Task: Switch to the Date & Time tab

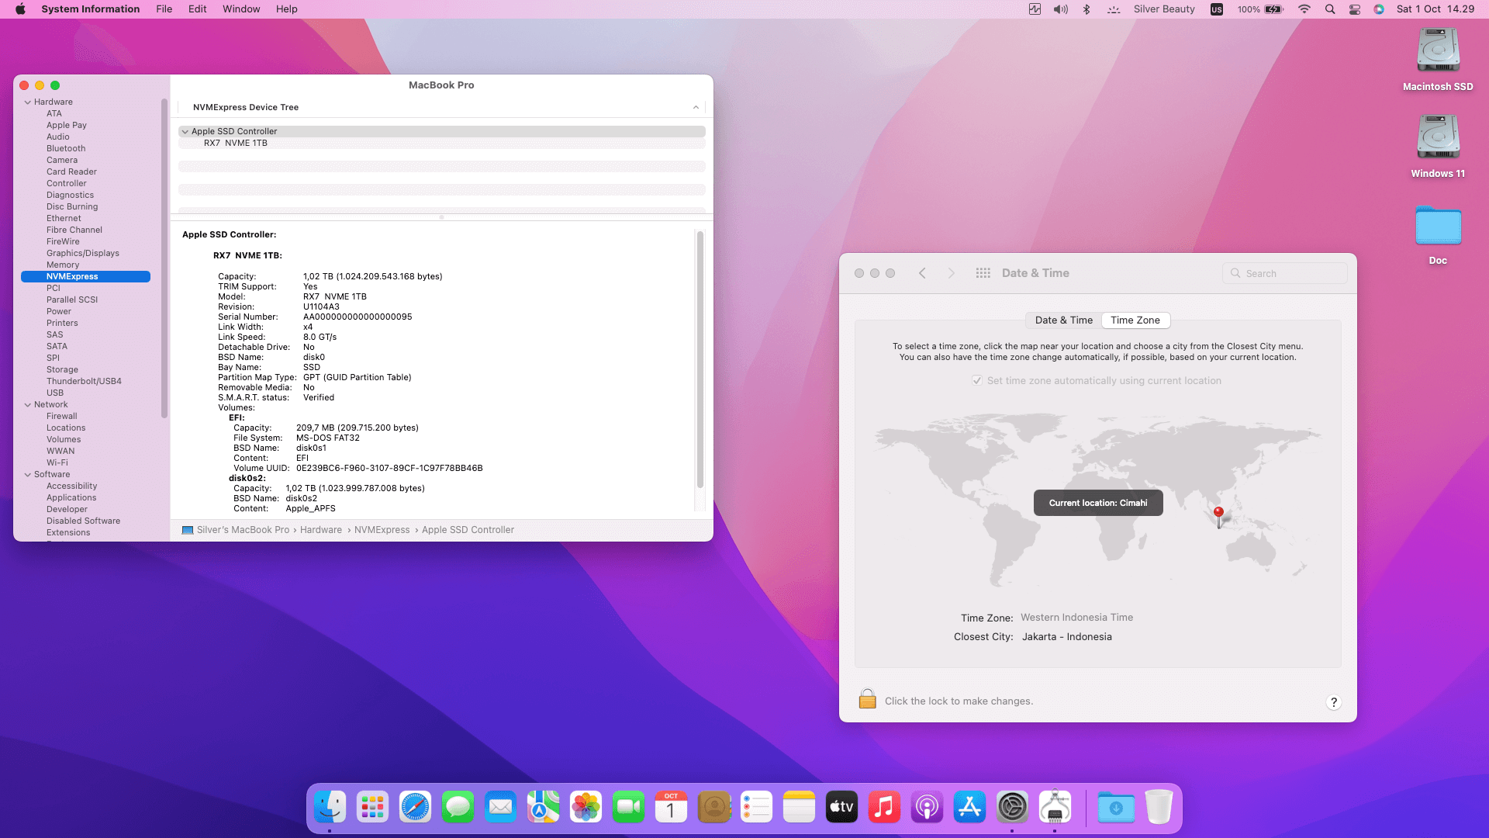Action: coord(1063,320)
